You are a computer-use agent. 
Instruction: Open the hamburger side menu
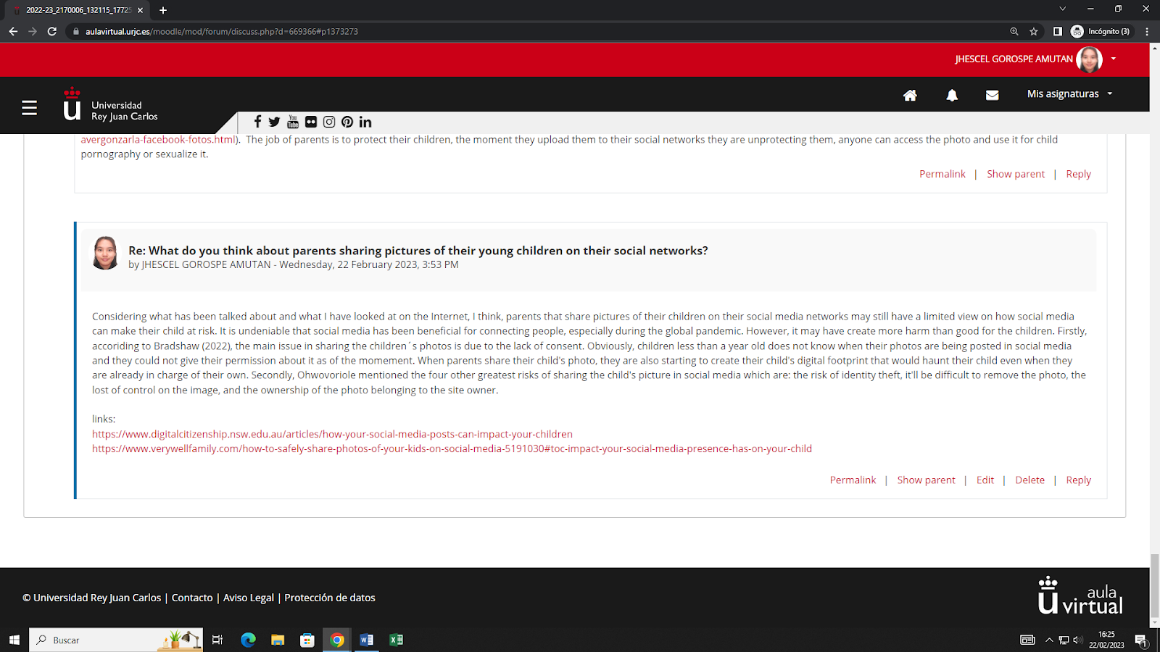pos(29,108)
